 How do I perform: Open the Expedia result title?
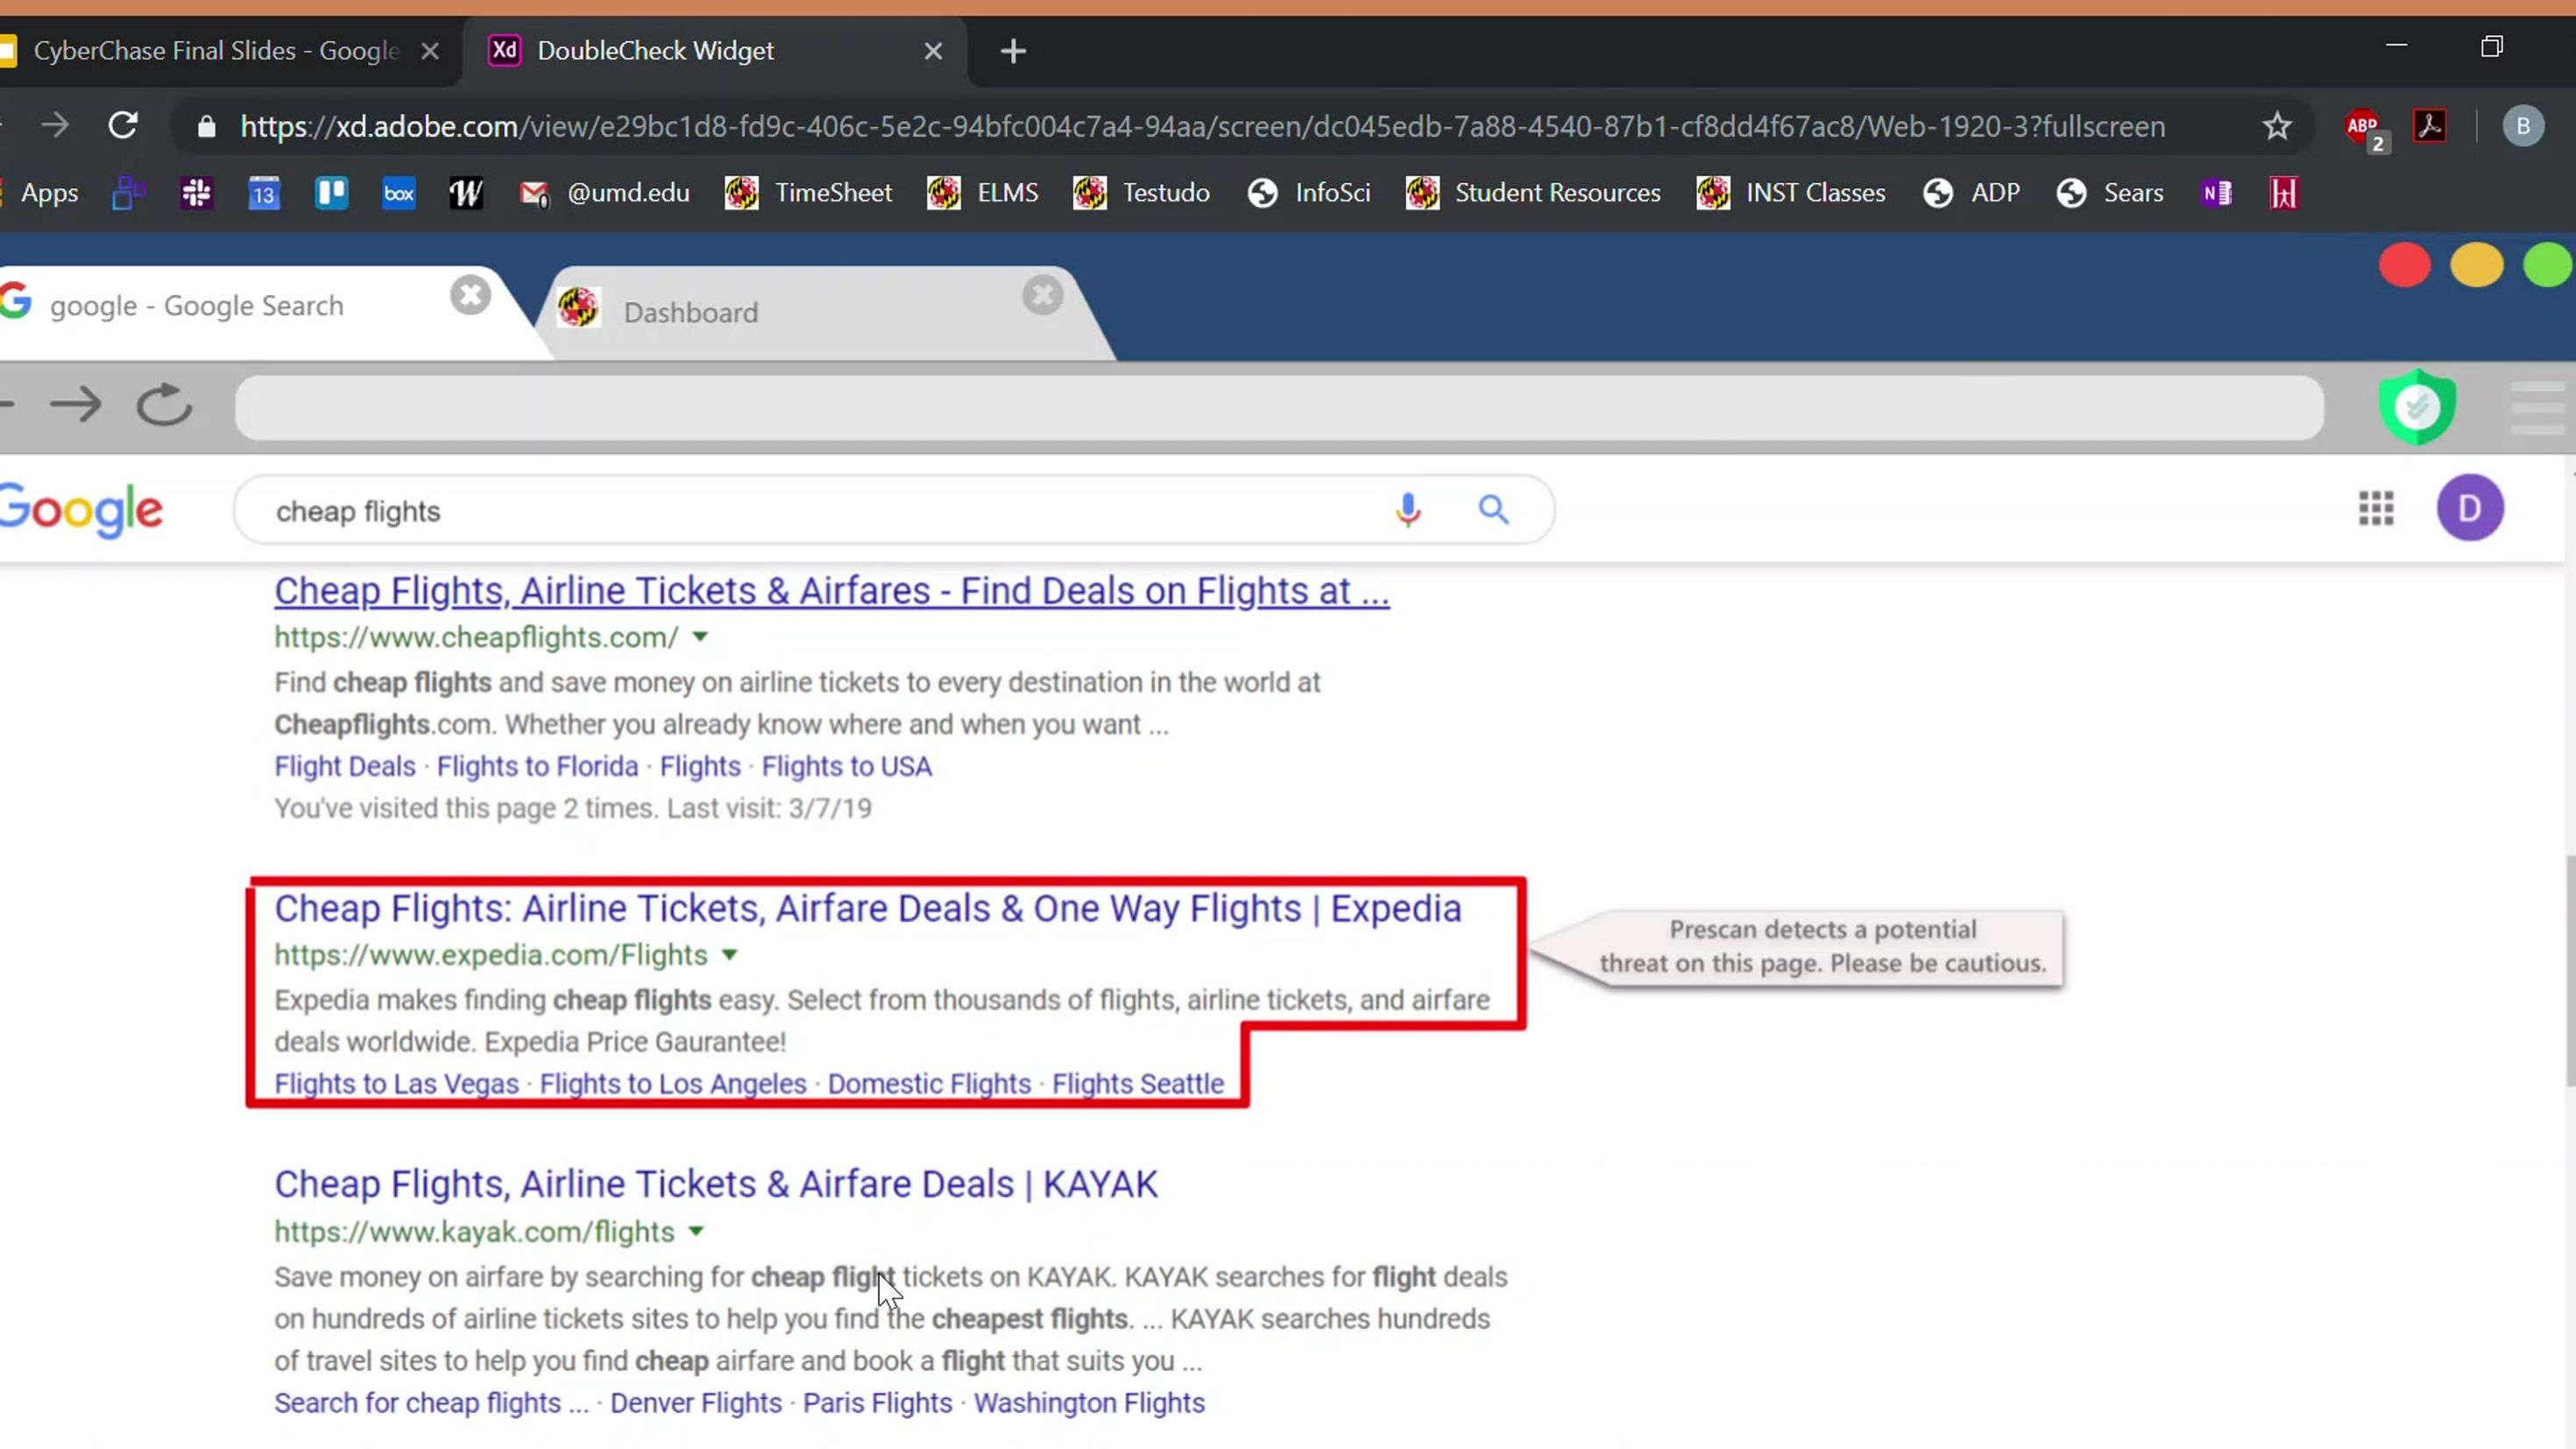click(x=868, y=908)
